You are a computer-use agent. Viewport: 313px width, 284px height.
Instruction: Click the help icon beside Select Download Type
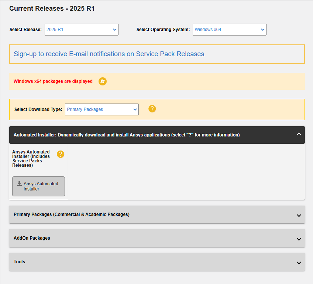[x=152, y=109]
